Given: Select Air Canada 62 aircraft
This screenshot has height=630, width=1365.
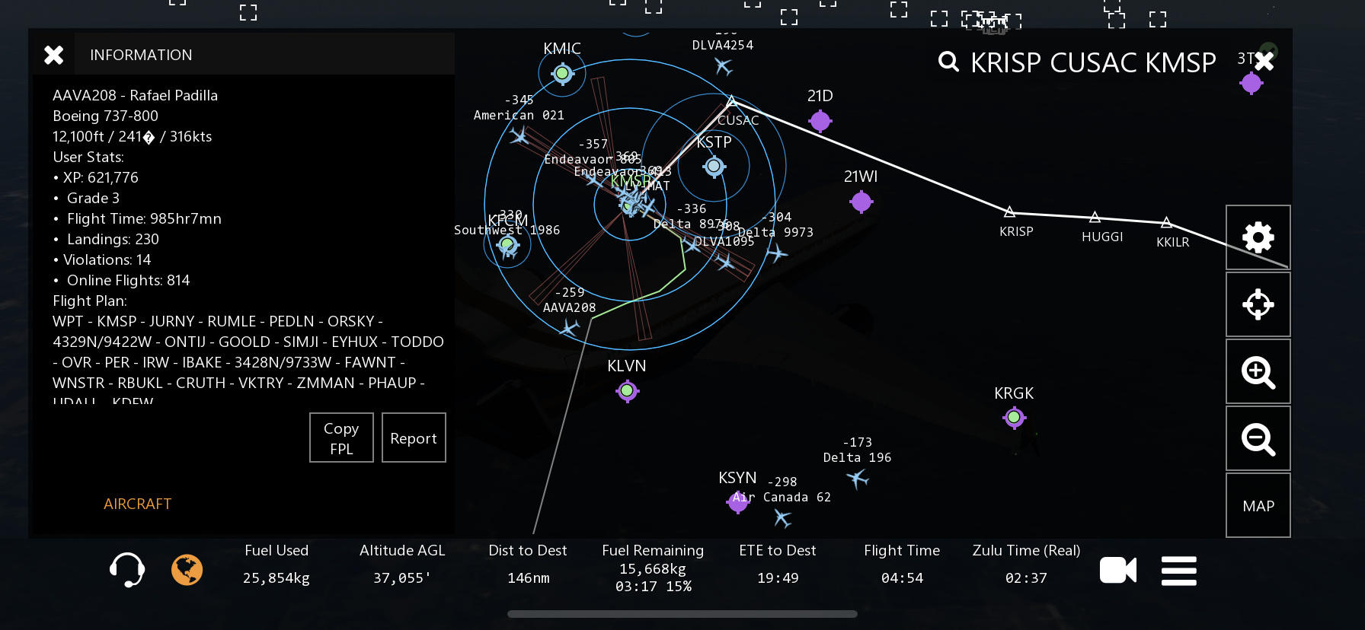Looking at the screenshot, I should pos(782,518).
